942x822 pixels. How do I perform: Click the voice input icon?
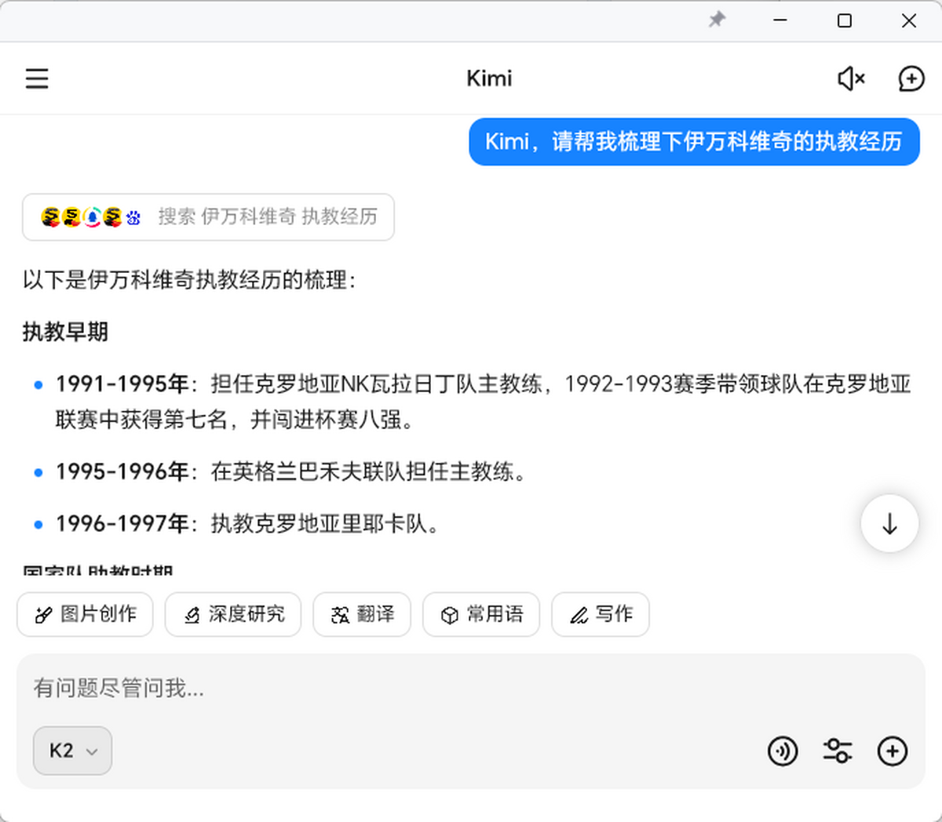coord(782,751)
